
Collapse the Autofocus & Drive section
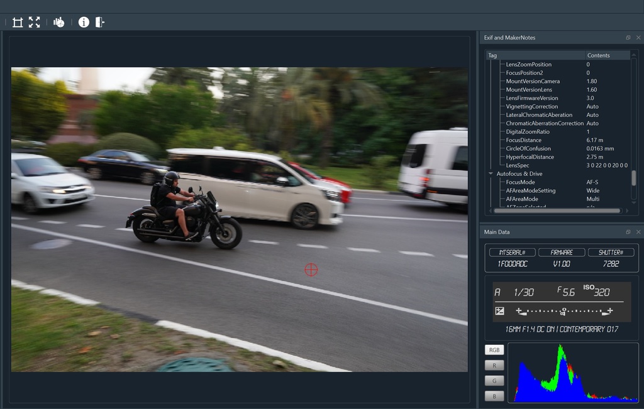(x=491, y=174)
